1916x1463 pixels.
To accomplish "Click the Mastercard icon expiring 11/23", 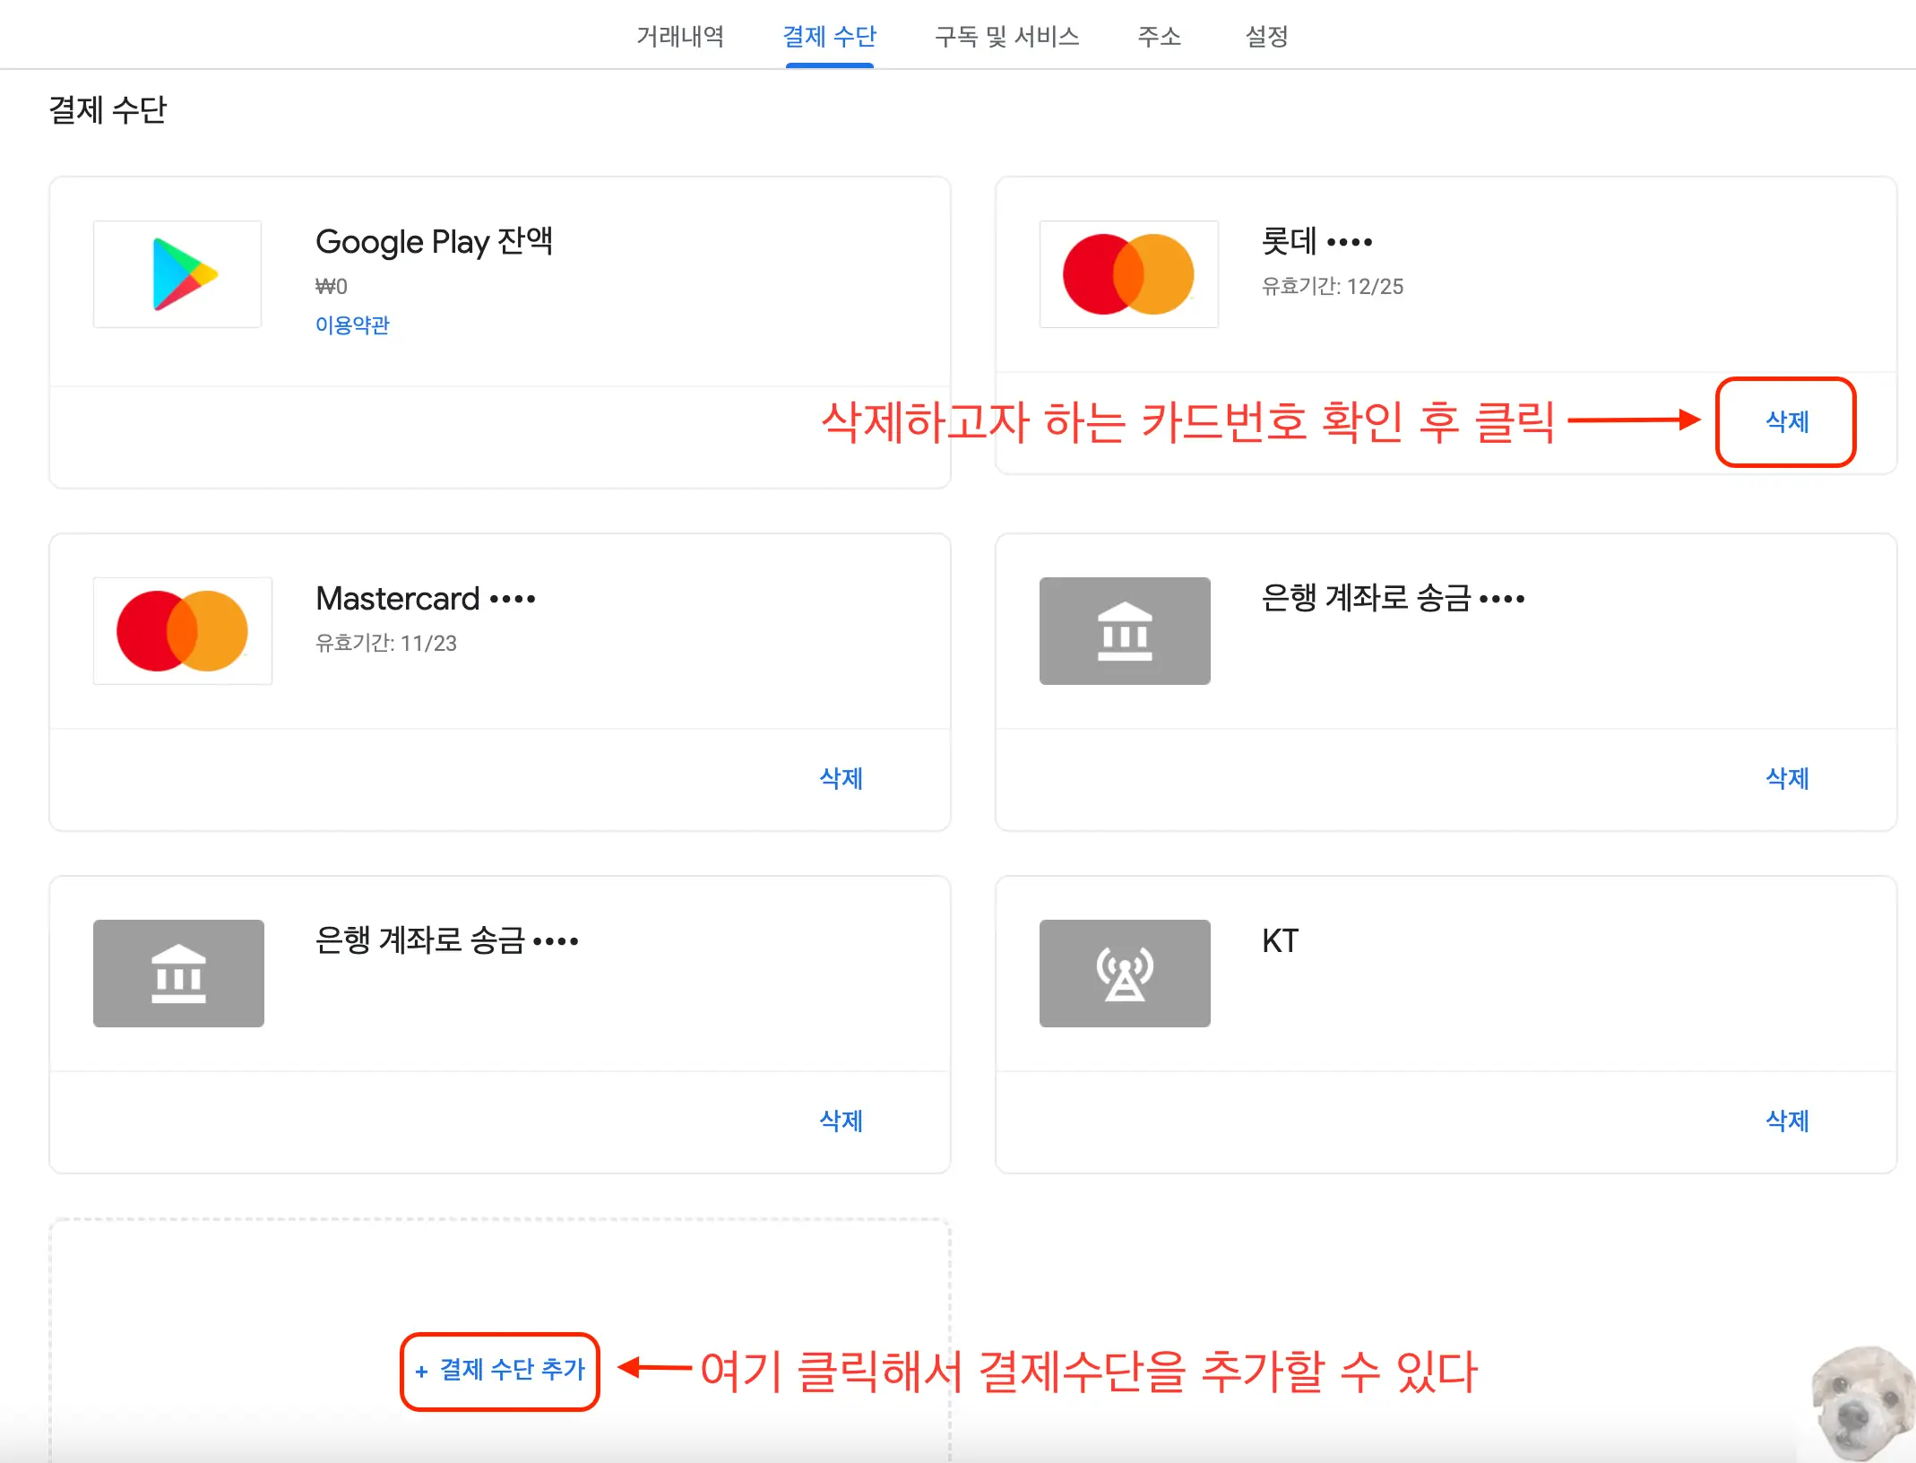I will (182, 631).
